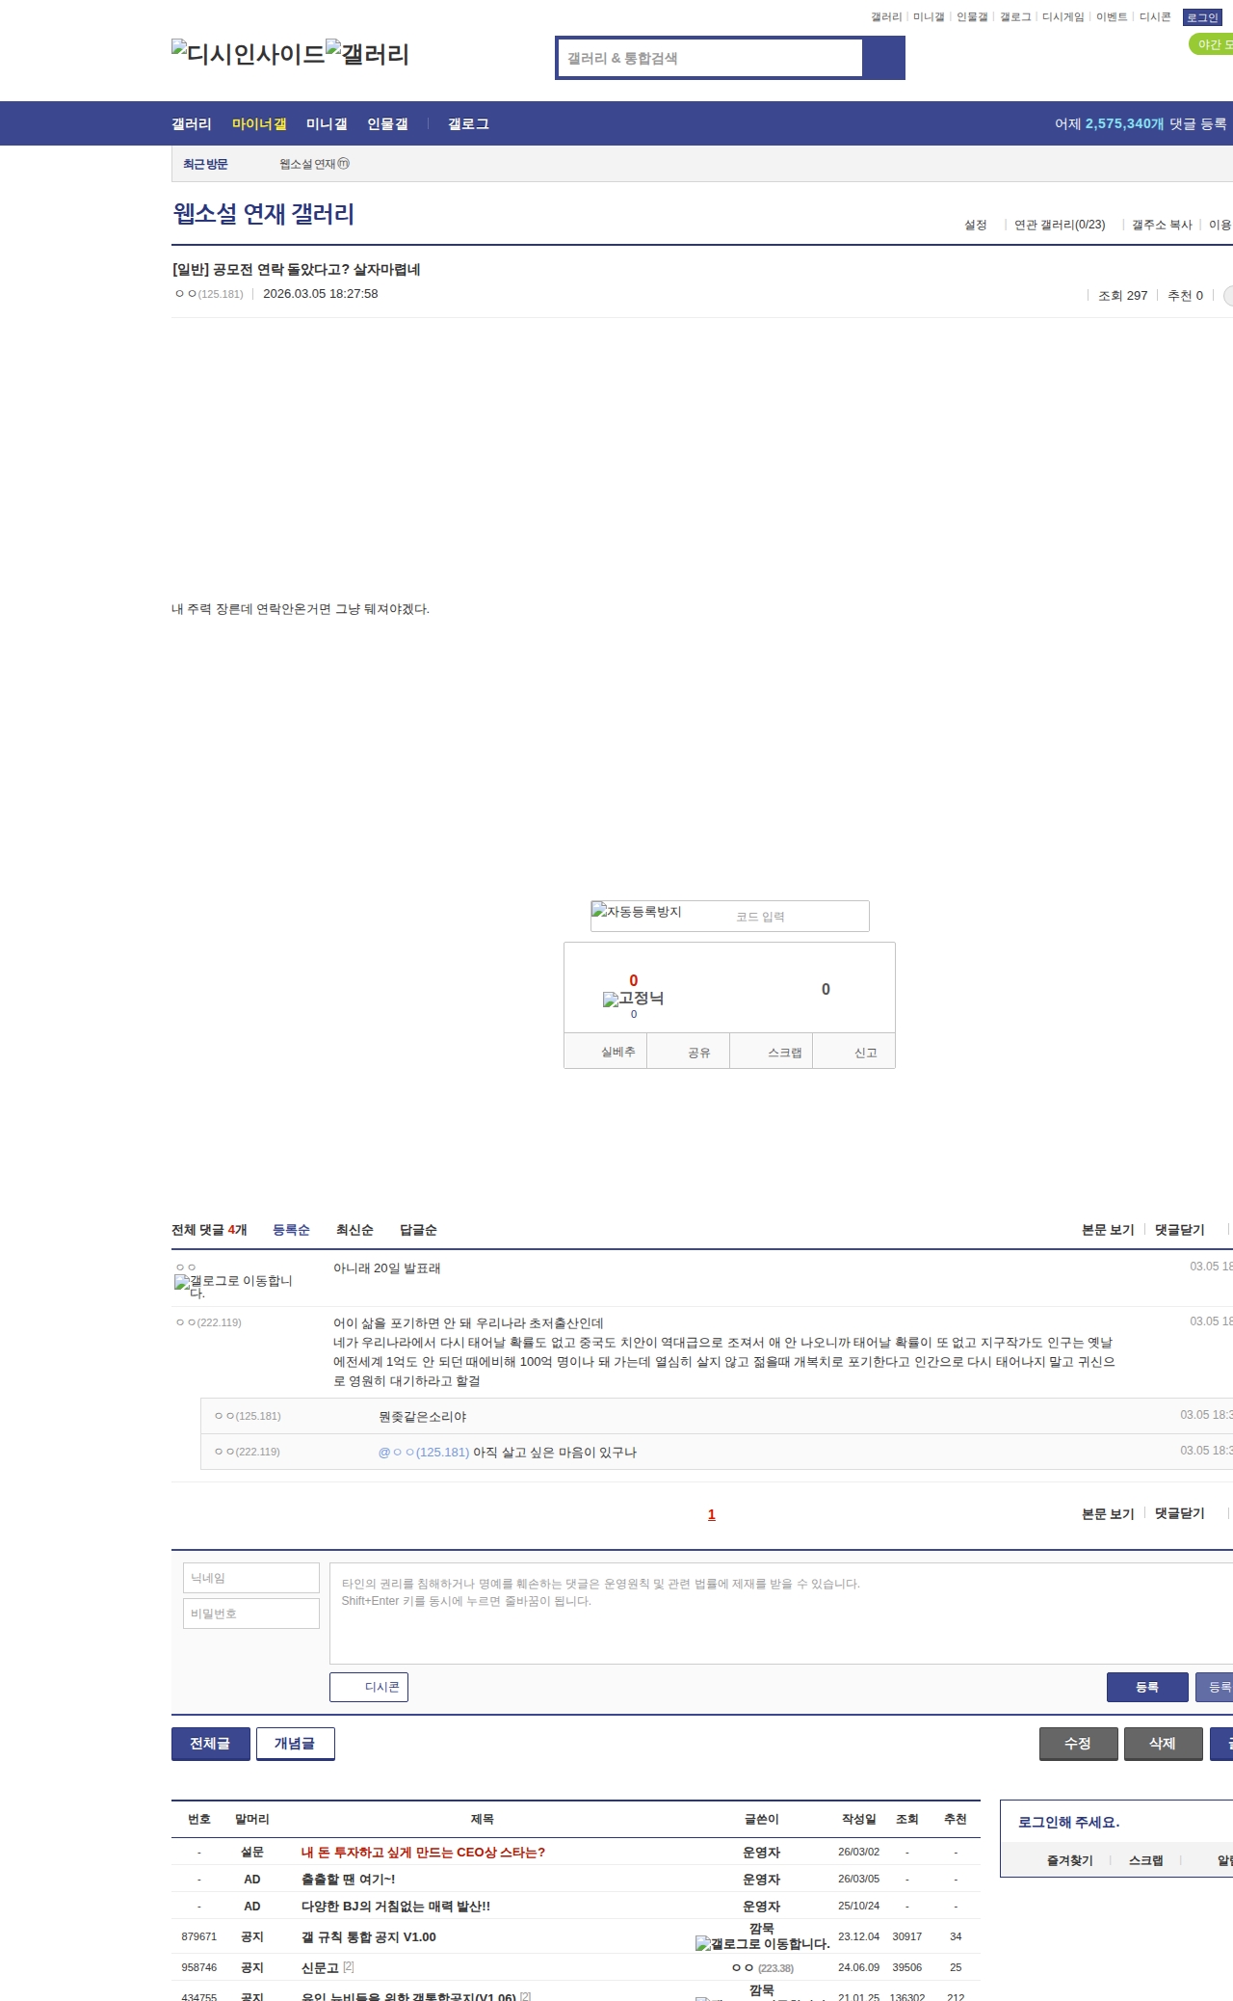Select 마이너갤 in the blue navigation bar
This screenshot has width=1233, height=2001.
[x=259, y=124]
